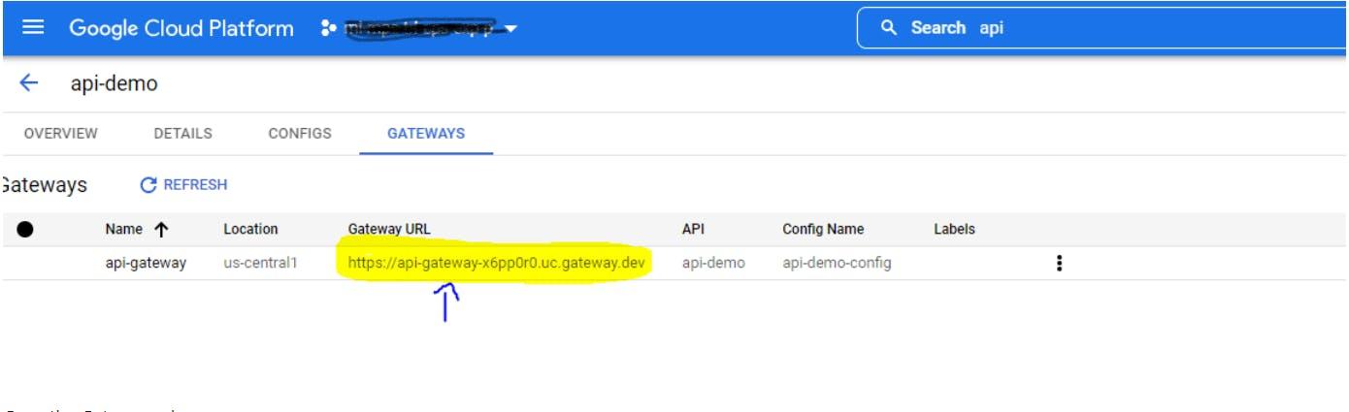Viewport: 1349px width, 412px height.
Task: Go back using the left arrow
Action: 29,83
